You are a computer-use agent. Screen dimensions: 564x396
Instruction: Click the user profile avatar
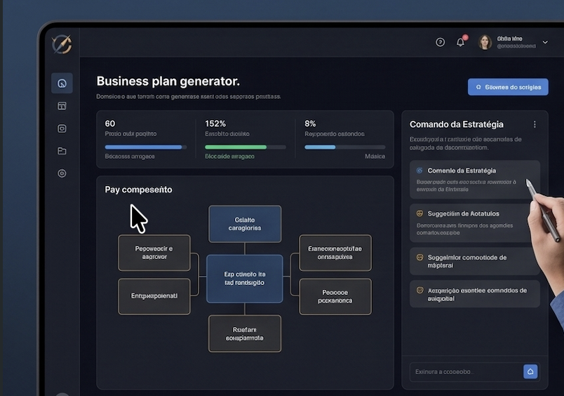(x=485, y=42)
